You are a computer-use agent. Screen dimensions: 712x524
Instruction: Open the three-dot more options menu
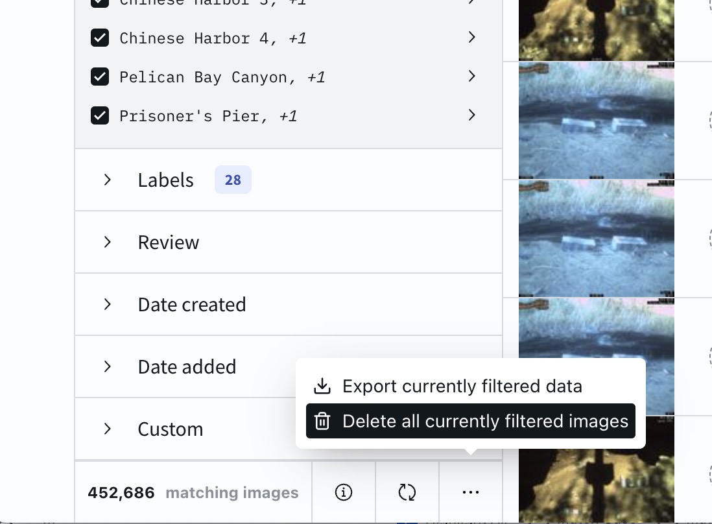pyautogui.click(x=471, y=493)
